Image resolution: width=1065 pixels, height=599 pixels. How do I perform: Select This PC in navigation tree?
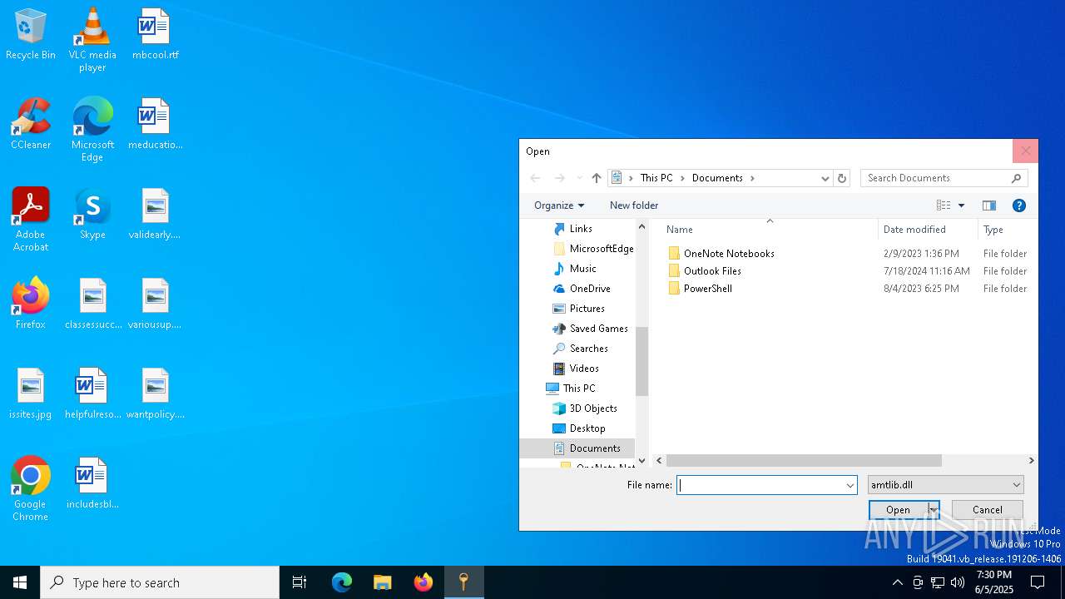pyautogui.click(x=578, y=389)
